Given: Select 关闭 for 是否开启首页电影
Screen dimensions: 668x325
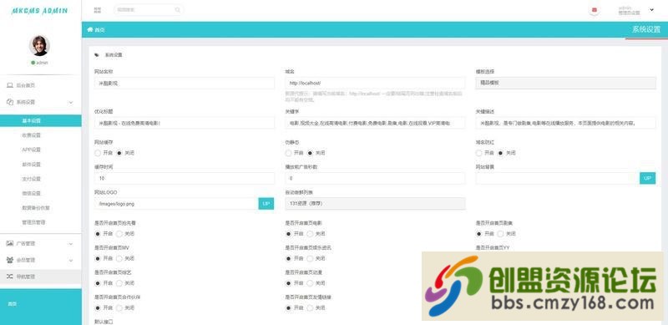Looking at the screenshot, I should click(310, 234).
